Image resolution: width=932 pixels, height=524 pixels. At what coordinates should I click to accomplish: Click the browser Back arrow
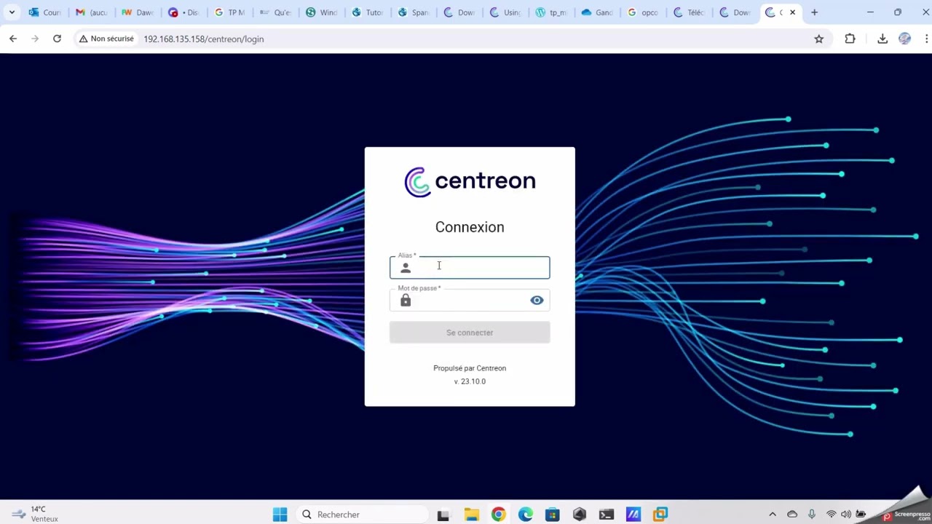tap(13, 39)
